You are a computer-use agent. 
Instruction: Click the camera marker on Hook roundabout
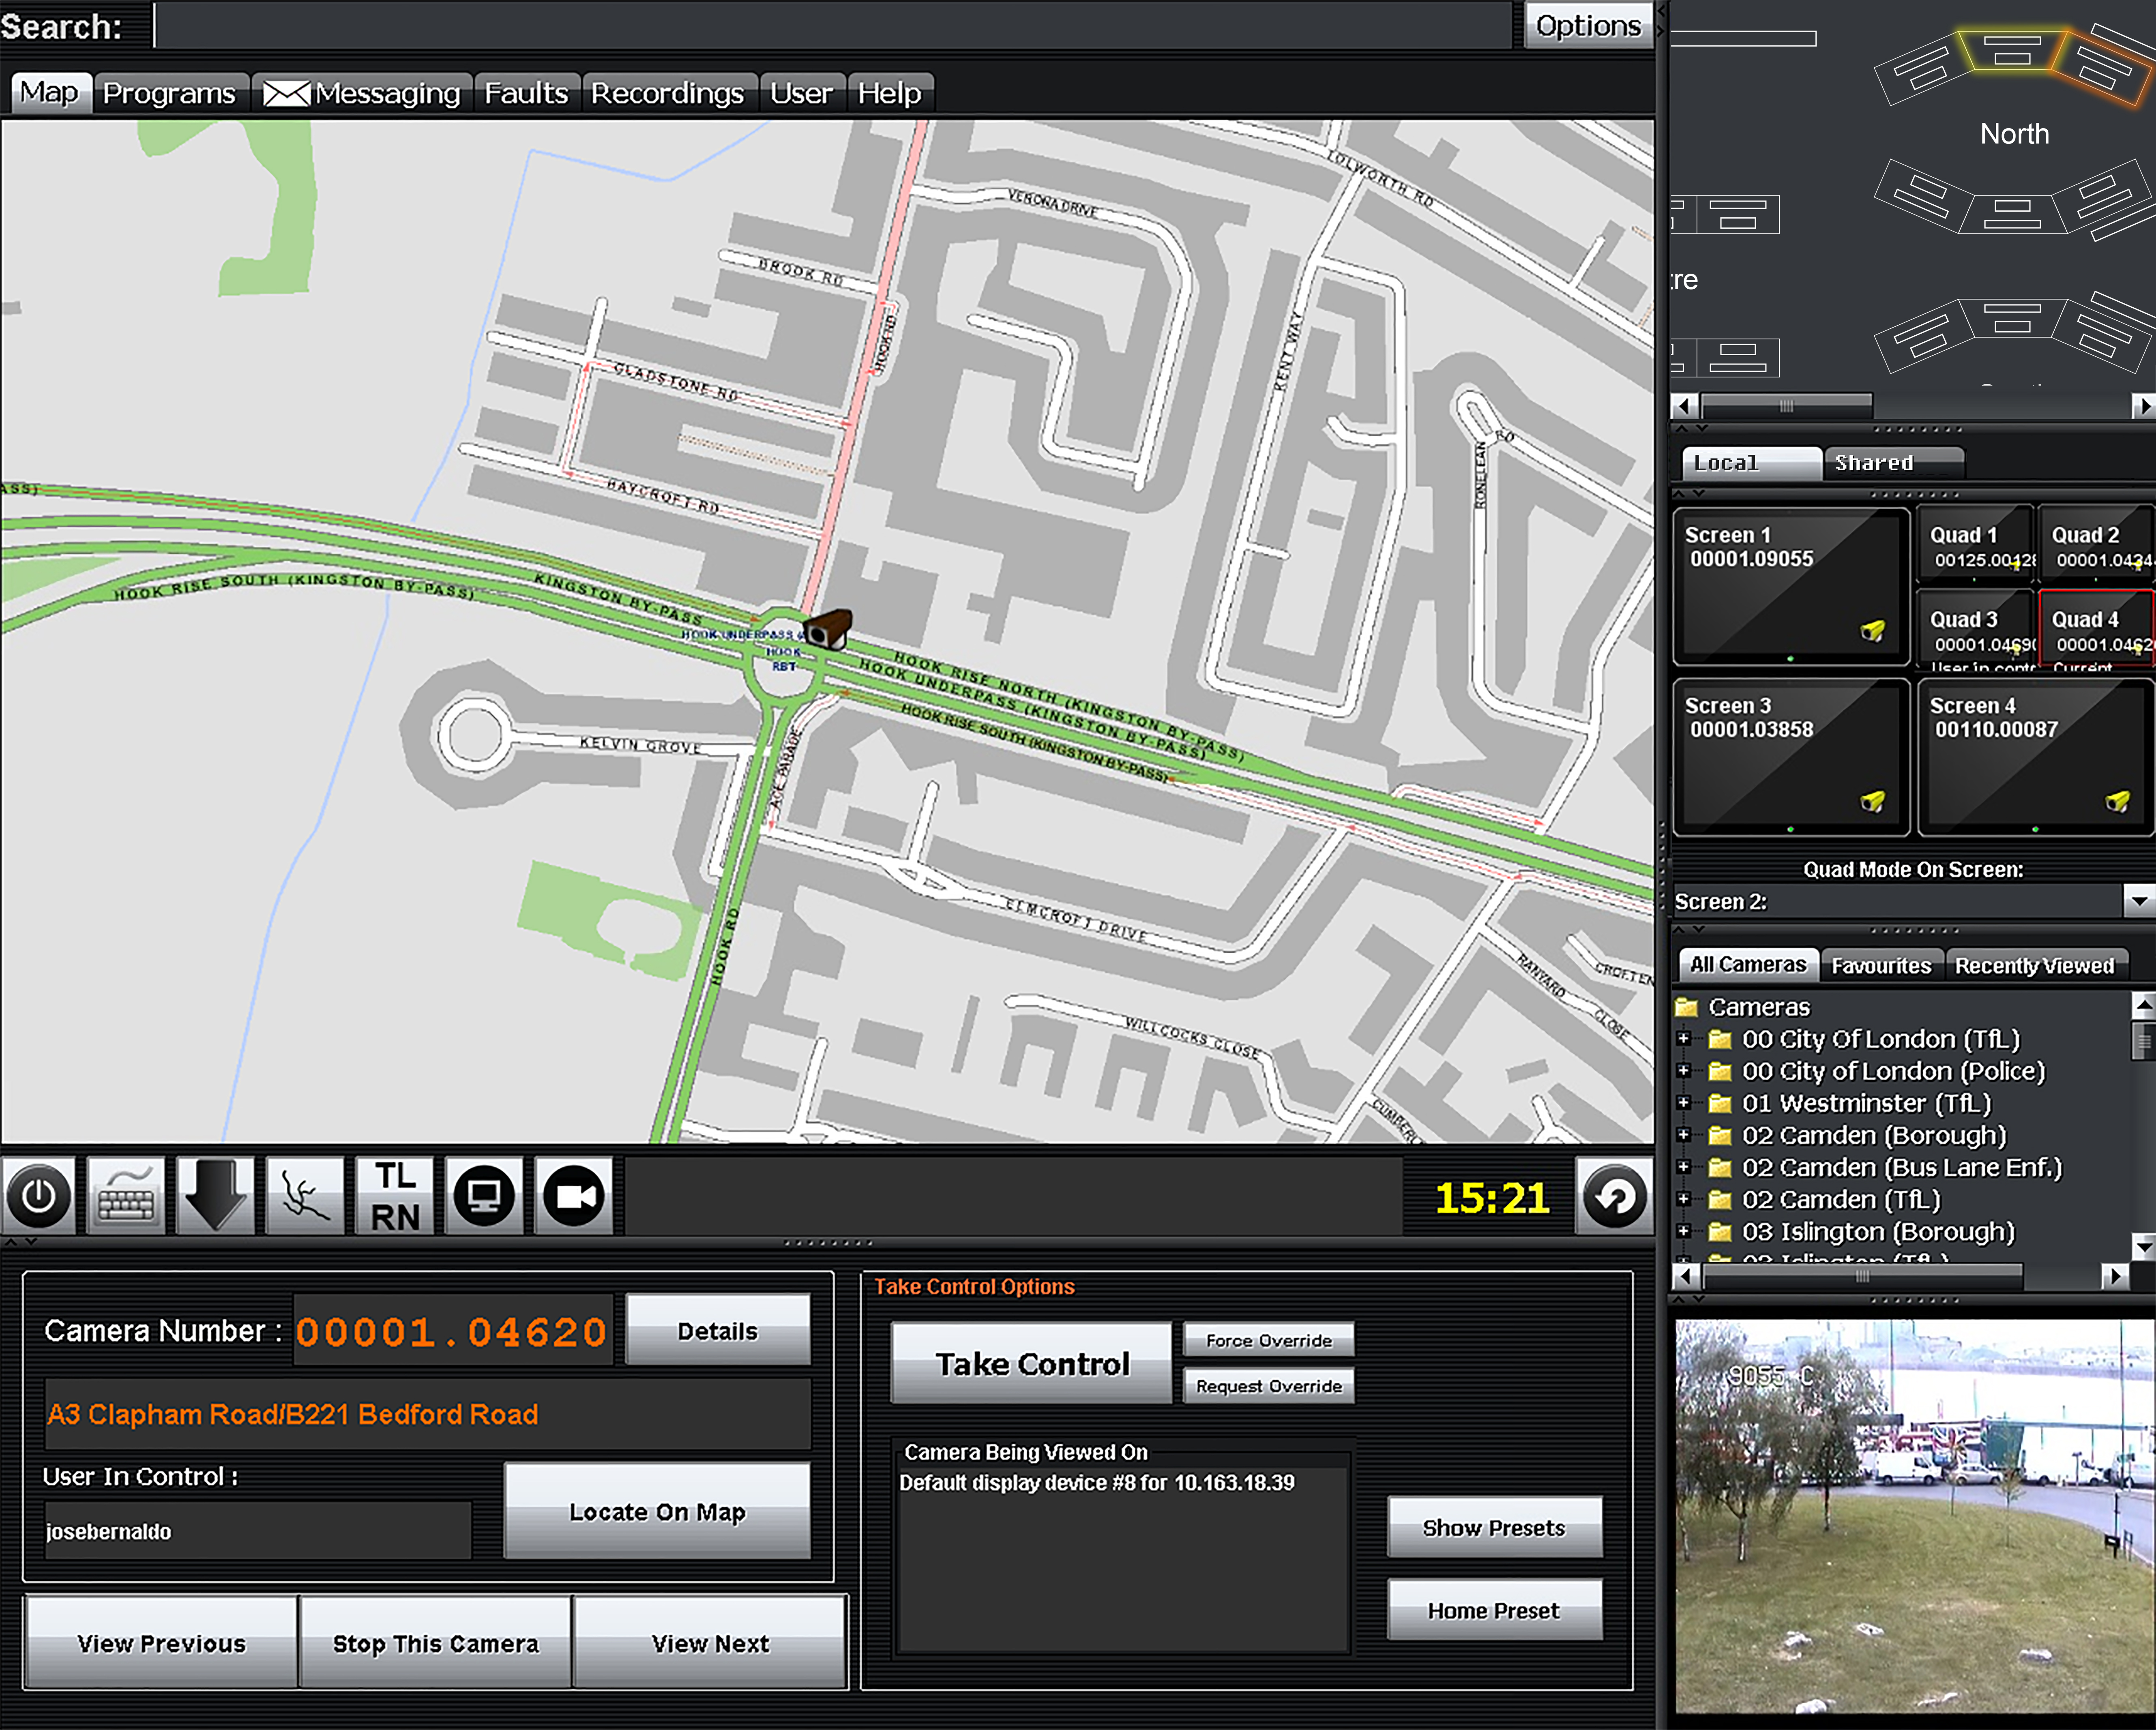[x=829, y=630]
